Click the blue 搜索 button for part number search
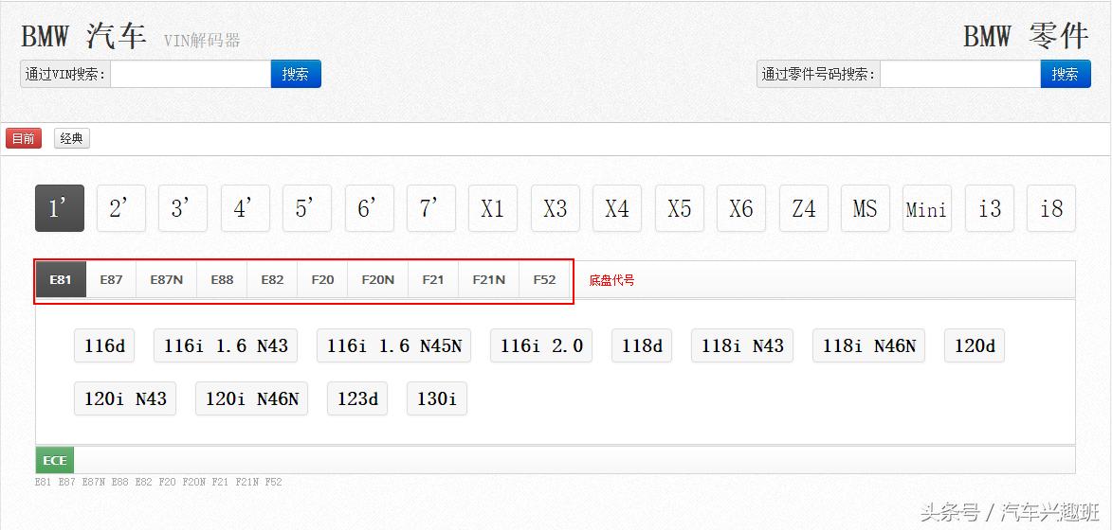1112x530 pixels. [x=1066, y=75]
